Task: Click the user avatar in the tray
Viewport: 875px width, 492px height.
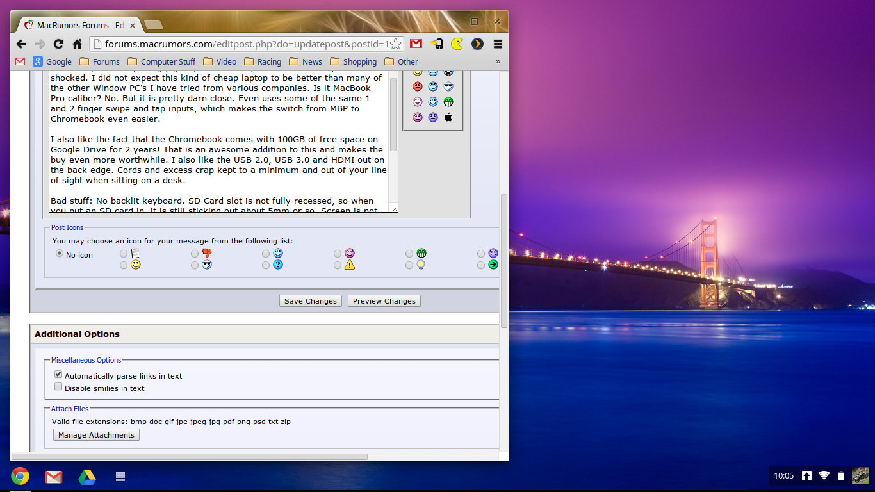Action: tap(860, 476)
